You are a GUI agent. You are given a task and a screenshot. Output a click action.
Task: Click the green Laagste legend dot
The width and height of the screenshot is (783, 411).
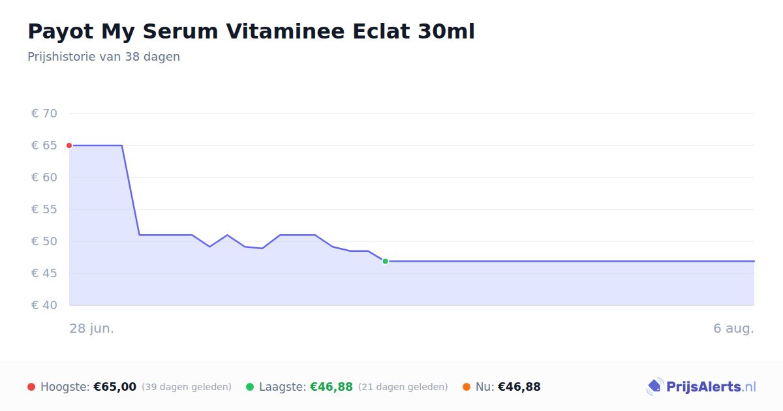coord(250,387)
